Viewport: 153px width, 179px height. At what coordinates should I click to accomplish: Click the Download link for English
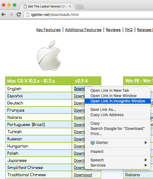click(x=79, y=89)
